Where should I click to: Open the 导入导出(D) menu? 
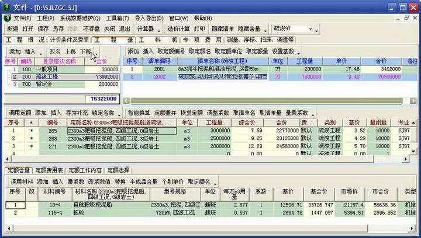[x=149, y=18]
